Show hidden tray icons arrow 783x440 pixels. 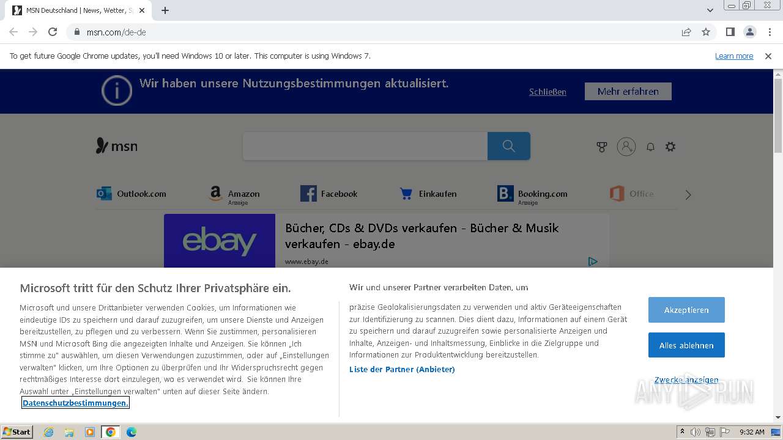[x=682, y=432]
